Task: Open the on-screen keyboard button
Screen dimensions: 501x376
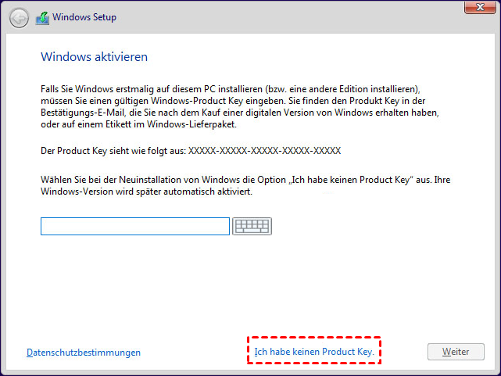Action: (x=252, y=226)
